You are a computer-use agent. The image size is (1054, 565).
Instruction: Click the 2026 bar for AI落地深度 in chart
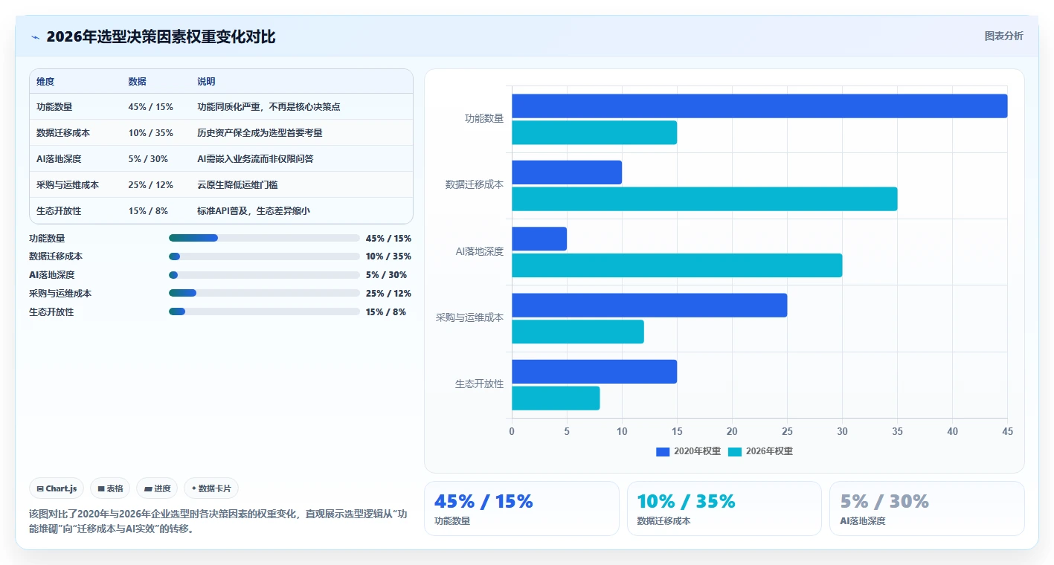pos(677,265)
